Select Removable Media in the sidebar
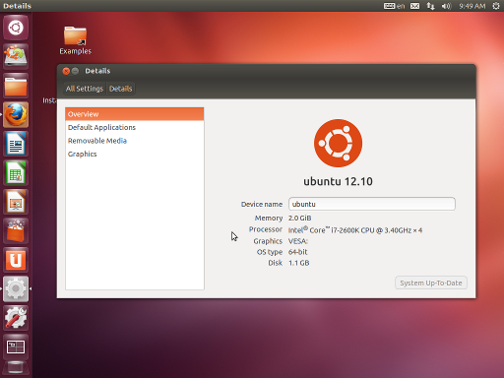Viewport: 504px width, 378px height. [135, 141]
